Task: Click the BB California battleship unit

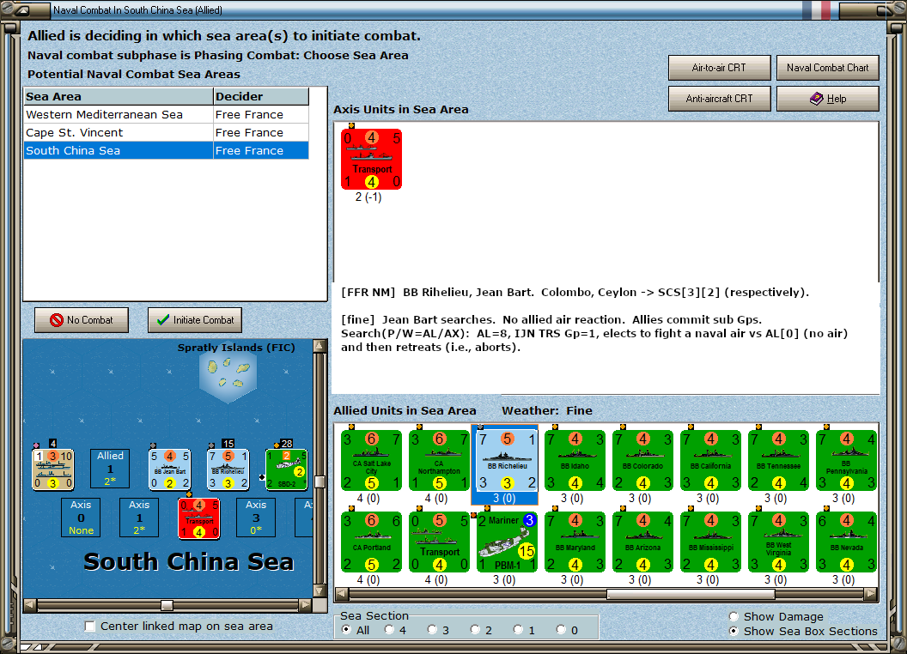Action: [711, 460]
